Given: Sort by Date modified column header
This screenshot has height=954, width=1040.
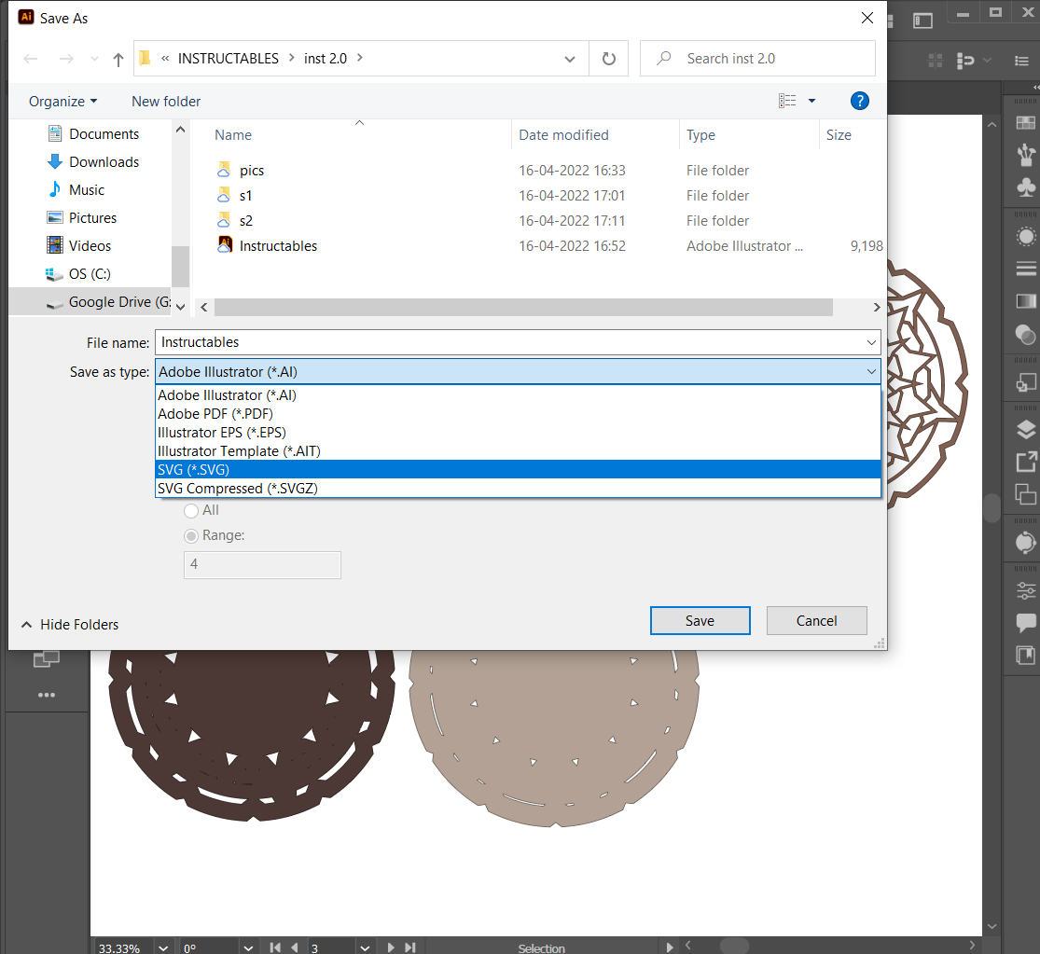Looking at the screenshot, I should point(563,135).
